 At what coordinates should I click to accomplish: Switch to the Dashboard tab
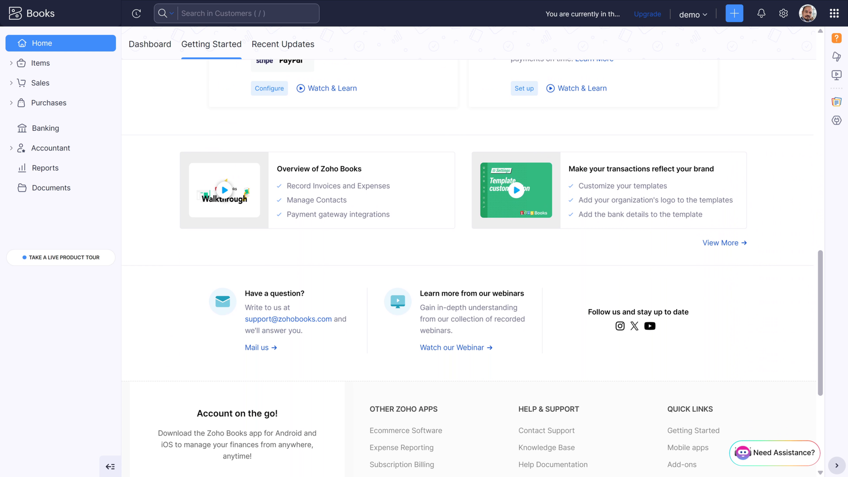[x=150, y=44]
